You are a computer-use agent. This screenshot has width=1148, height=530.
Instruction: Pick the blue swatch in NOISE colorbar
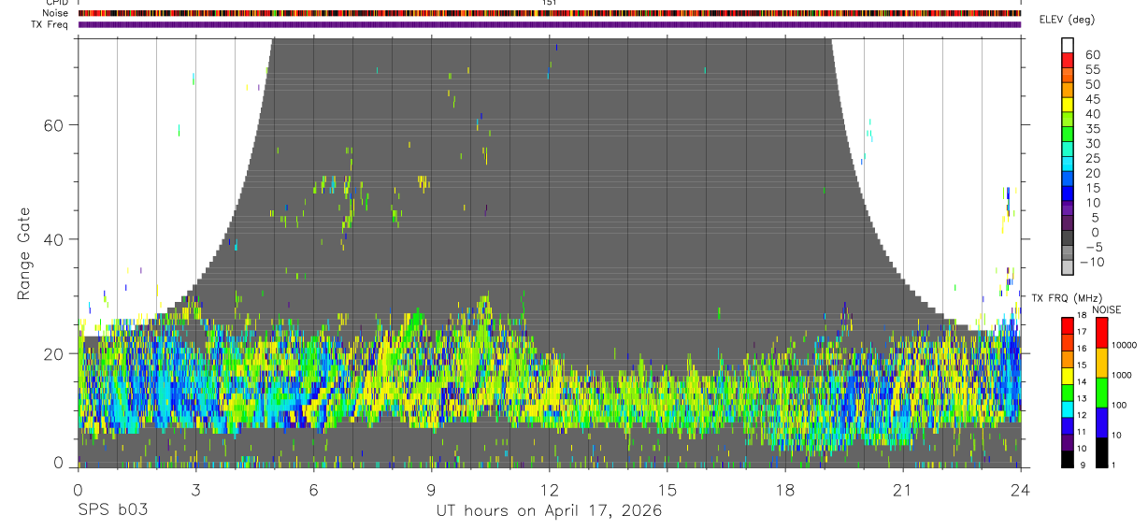pyautogui.click(x=1101, y=423)
